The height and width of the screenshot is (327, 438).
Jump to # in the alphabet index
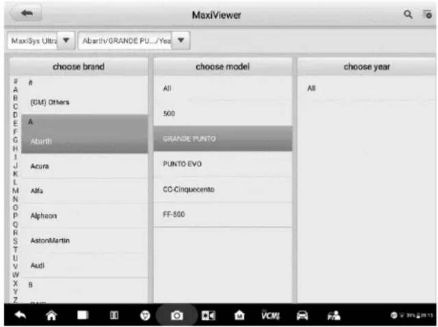pos(15,81)
